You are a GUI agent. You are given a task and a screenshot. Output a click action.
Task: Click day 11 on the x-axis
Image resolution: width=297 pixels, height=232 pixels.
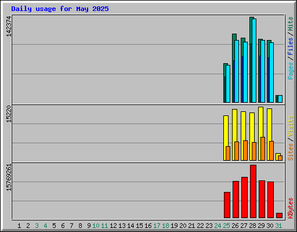pyautogui.click(x=104, y=226)
